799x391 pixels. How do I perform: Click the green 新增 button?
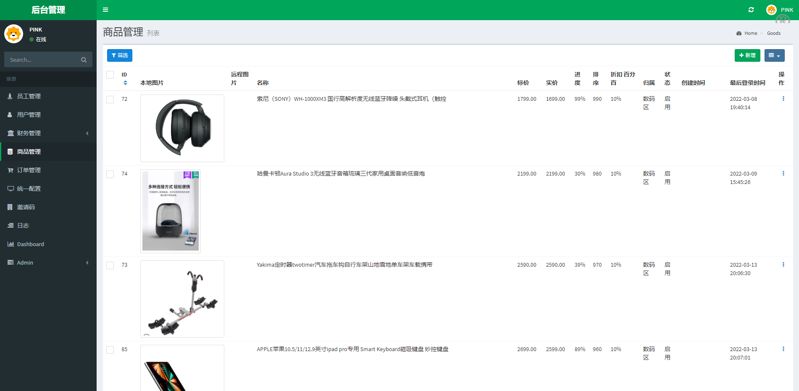[747, 55]
